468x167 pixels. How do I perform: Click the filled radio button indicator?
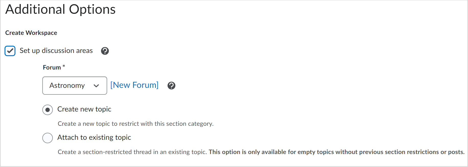click(x=48, y=109)
